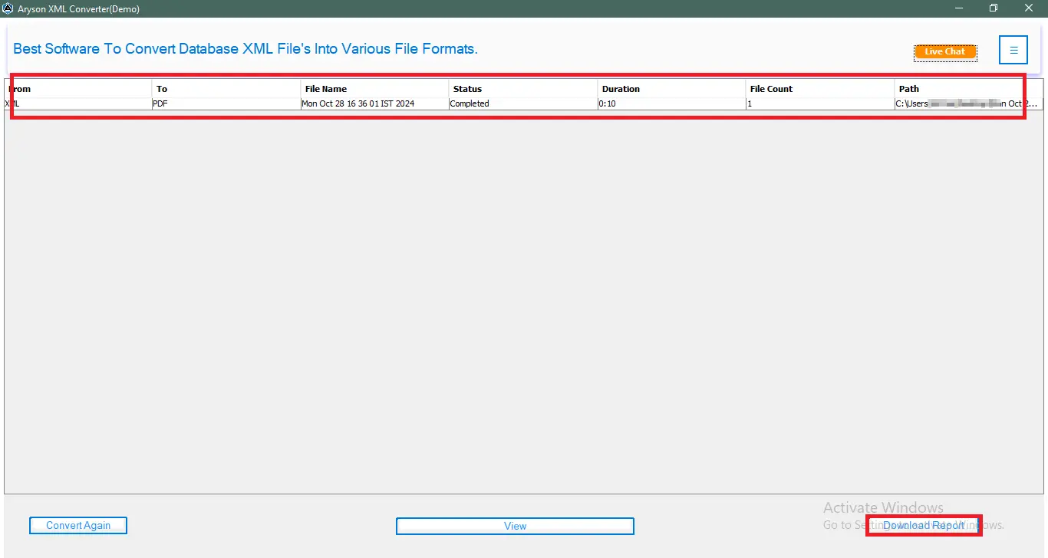Select the C:\Users path cell

(969, 103)
